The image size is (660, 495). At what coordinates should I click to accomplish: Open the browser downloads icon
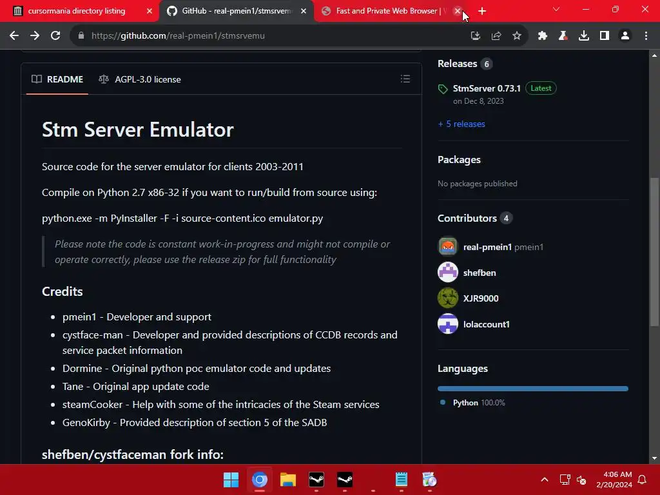click(x=584, y=36)
